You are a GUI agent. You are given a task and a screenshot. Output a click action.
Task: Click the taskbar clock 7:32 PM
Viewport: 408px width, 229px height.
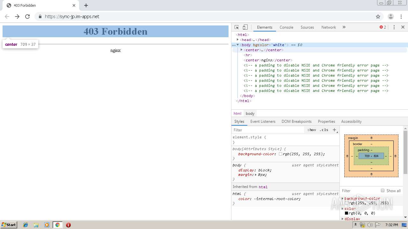coord(391,225)
